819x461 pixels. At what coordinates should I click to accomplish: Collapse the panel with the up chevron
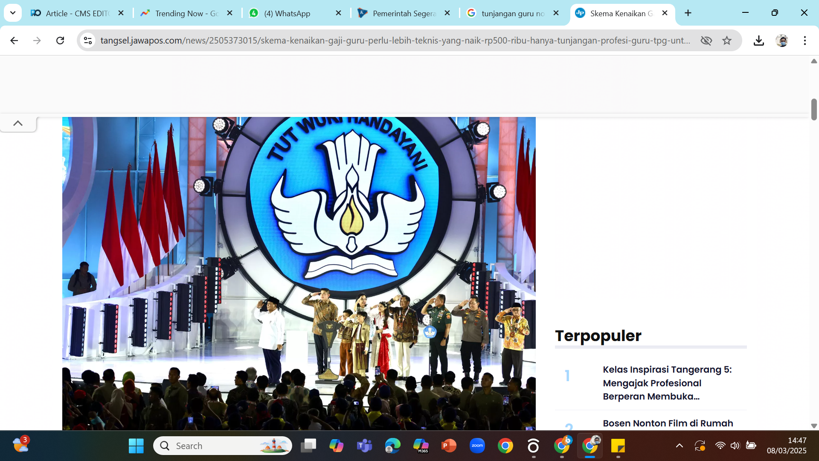tap(18, 123)
